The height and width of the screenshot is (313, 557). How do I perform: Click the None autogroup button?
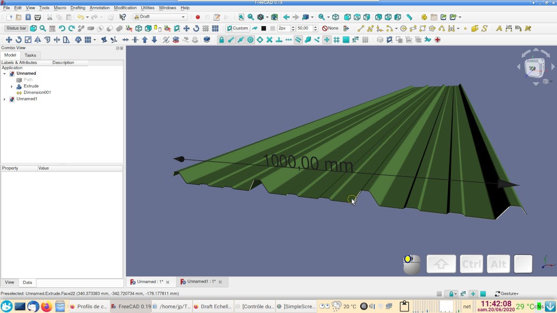point(330,28)
